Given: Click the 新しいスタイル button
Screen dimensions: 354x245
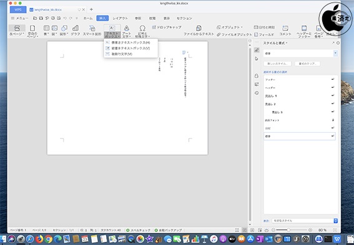Looking at the screenshot, I should click(x=277, y=64).
